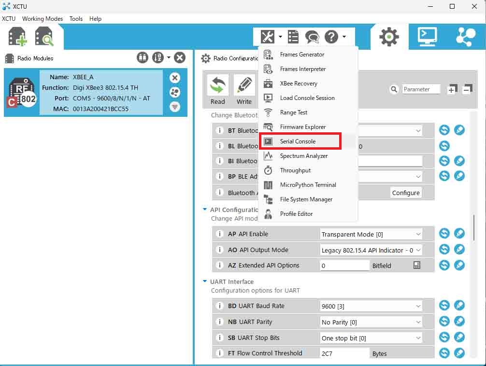The height and width of the screenshot is (366, 486).
Task: Click Configure Bluetooth authentication button
Action: click(x=406, y=193)
